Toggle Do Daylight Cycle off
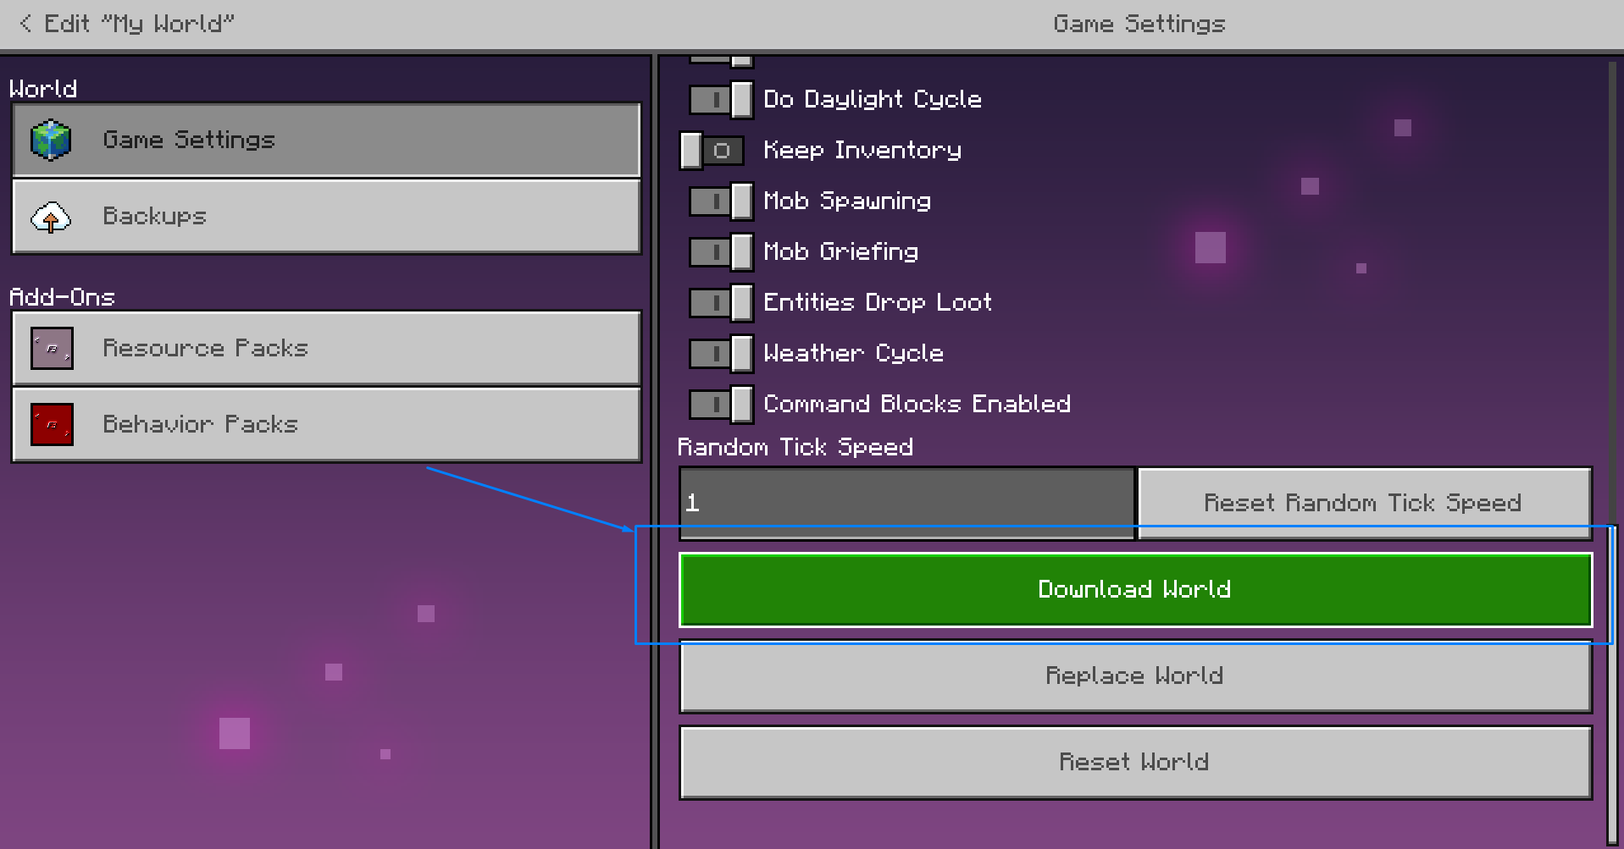1624x849 pixels. pyautogui.click(x=721, y=100)
